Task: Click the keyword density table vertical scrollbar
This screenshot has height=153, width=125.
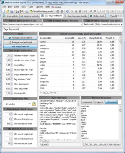Action: click(120, 63)
